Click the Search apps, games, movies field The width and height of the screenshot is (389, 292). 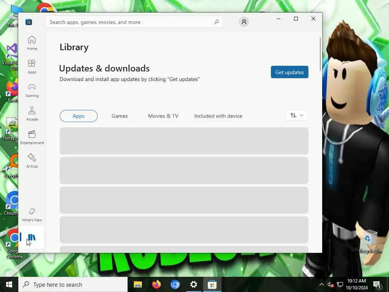click(x=134, y=22)
